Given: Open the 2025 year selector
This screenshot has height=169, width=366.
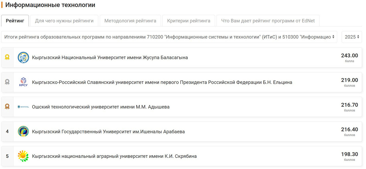Looking at the screenshot, I should (x=352, y=37).
